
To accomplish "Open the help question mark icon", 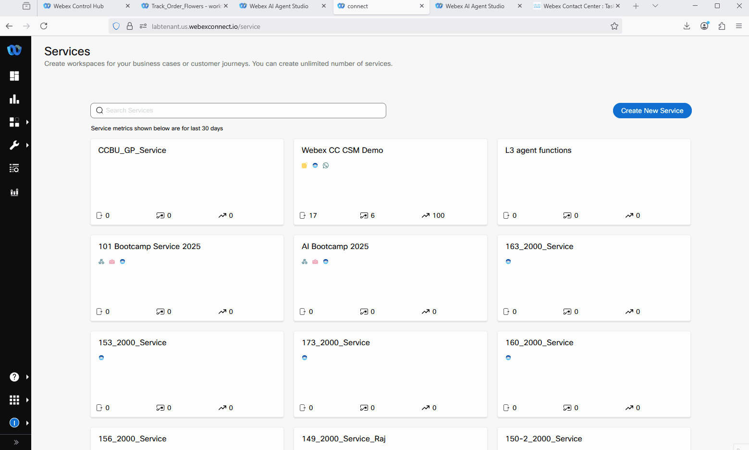I will coord(14,377).
